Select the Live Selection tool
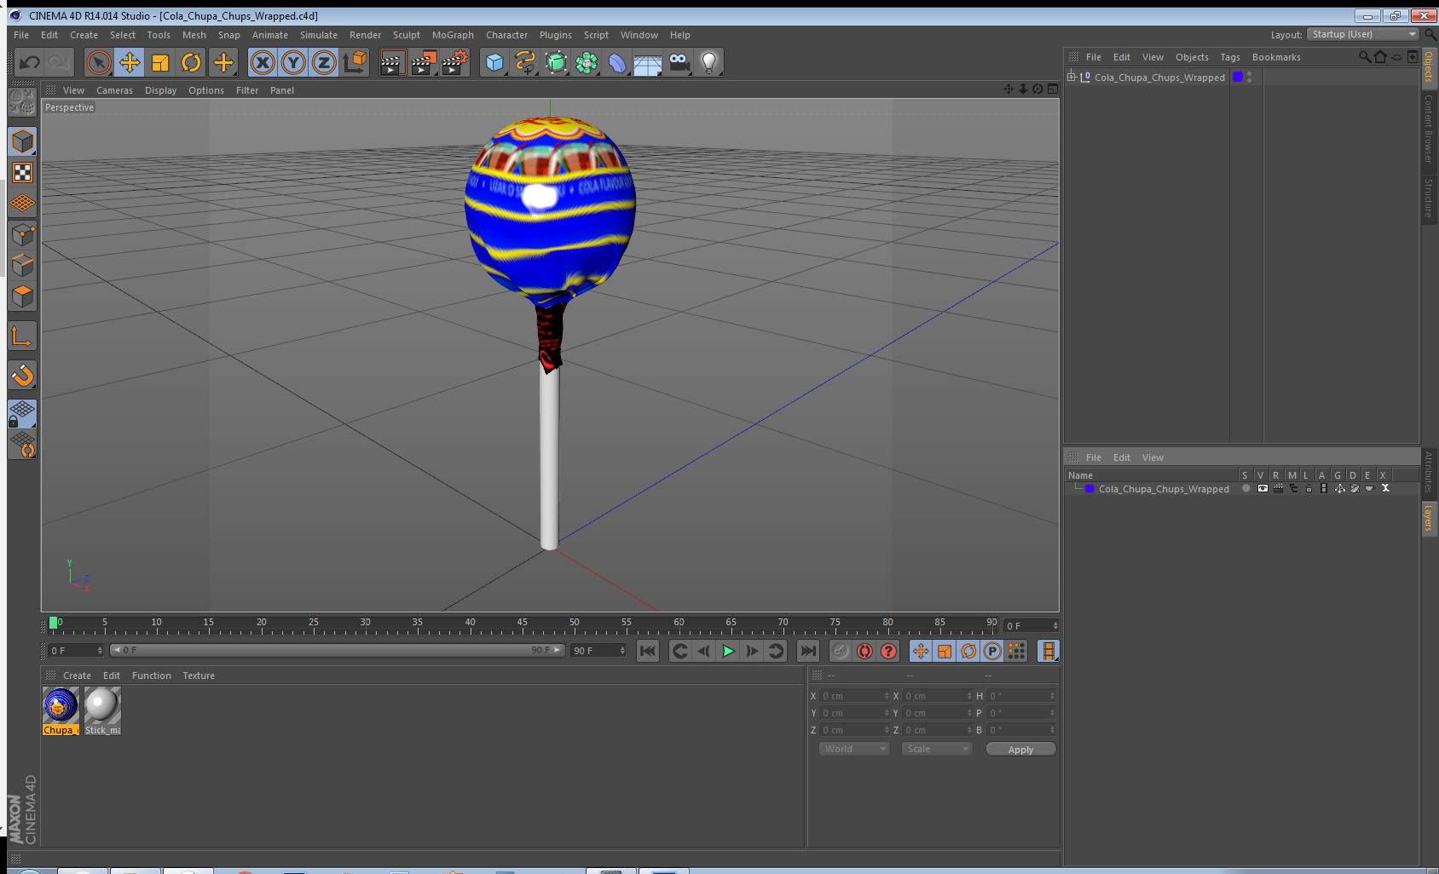This screenshot has height=874, width=1439. pyautogui.click(x=99, y=62)
